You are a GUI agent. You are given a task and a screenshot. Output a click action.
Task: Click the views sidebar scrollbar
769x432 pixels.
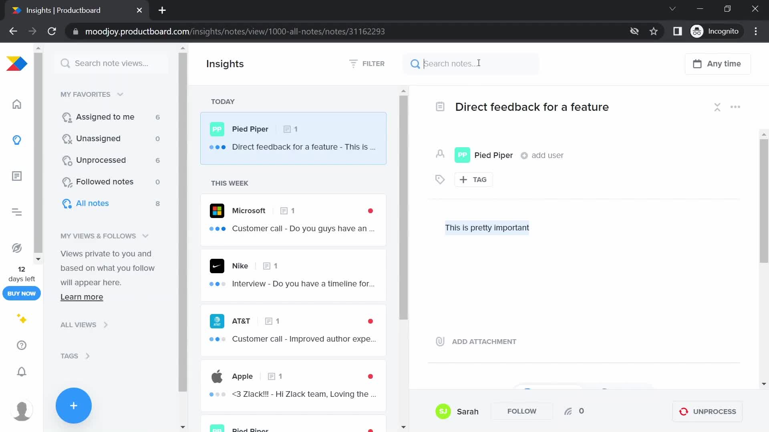tap(183, 222)
